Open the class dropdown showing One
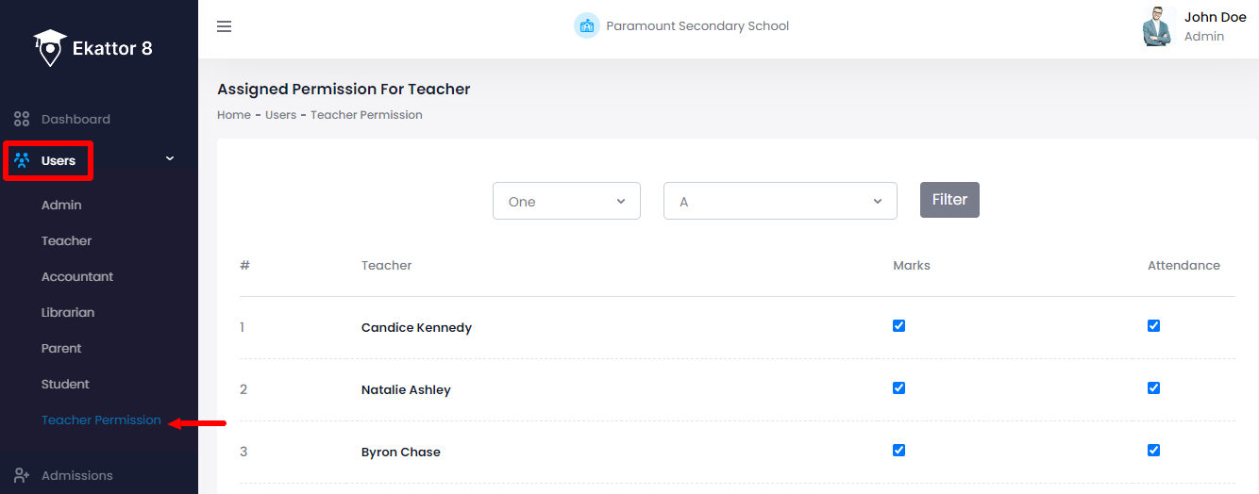This screenshot has height=494, width=1259. (x=566, y=201)
